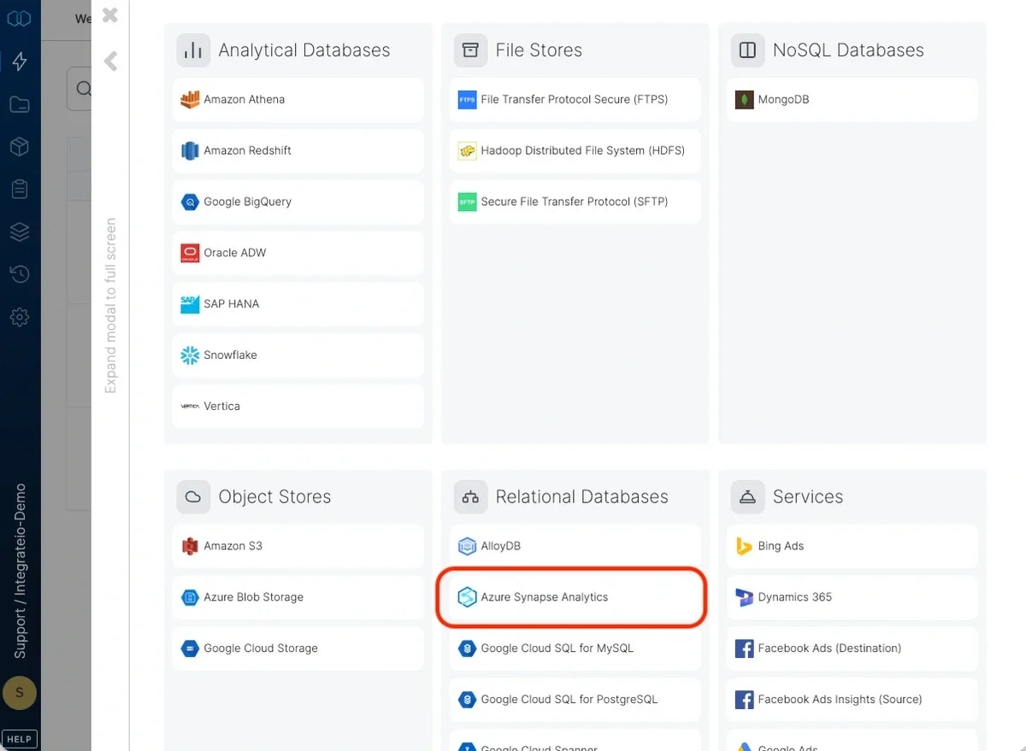Click the lightning bolt sidebar icon
This screenshot has height=751, width=1026.
tap(20, 61)
